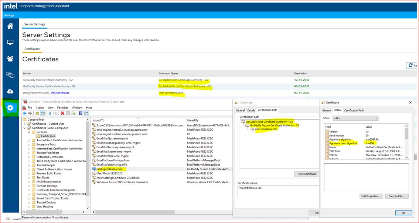
Task: Select the network layers icon in the sidebar
Action: click(x=10, y=75)
